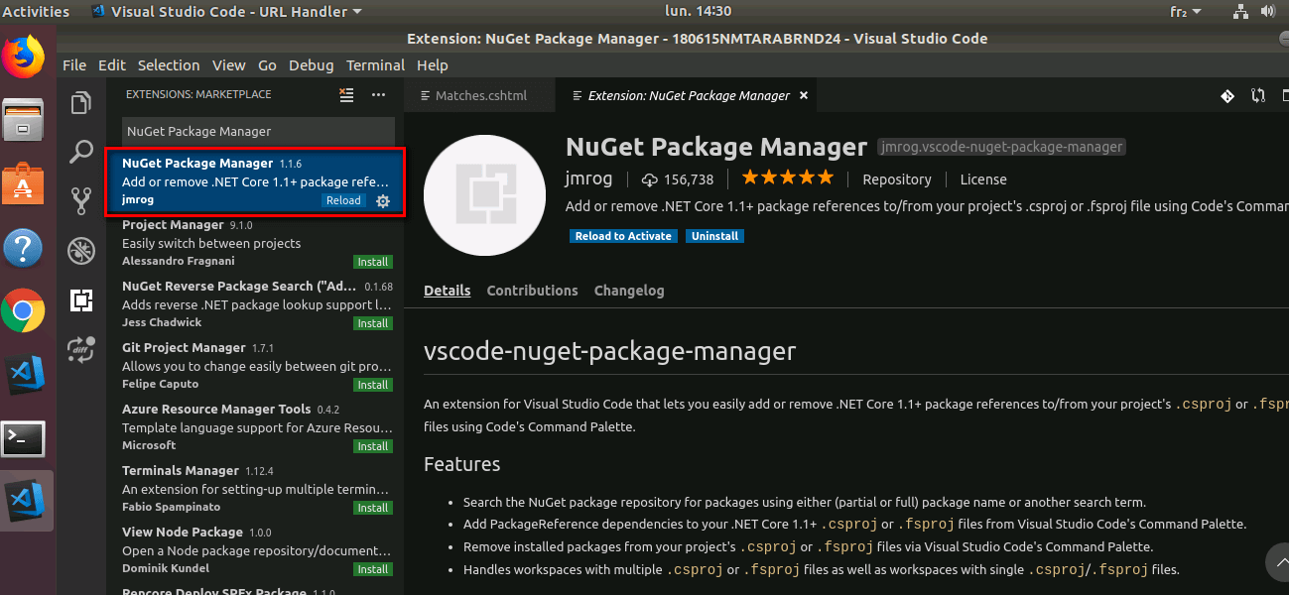
Task: Select the Git Project Manager list item
Action: (255, 366)
